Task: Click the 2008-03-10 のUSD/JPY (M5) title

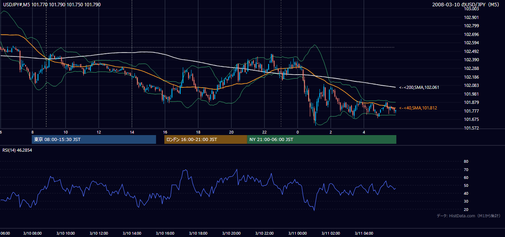Action: point(467,5)
